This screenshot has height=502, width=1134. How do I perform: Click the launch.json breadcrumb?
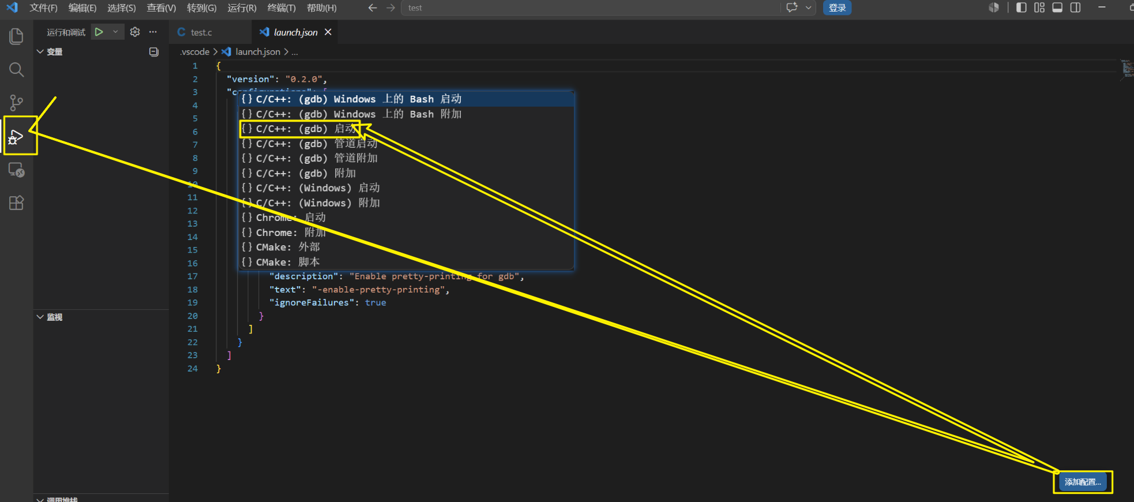257,52
